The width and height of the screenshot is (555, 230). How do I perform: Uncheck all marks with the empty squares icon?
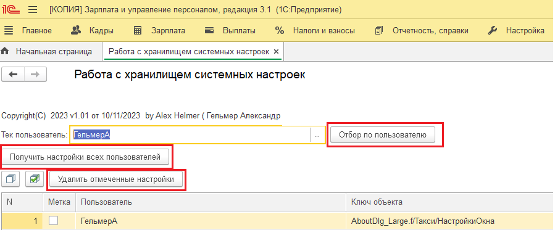(x=10, y=179)
